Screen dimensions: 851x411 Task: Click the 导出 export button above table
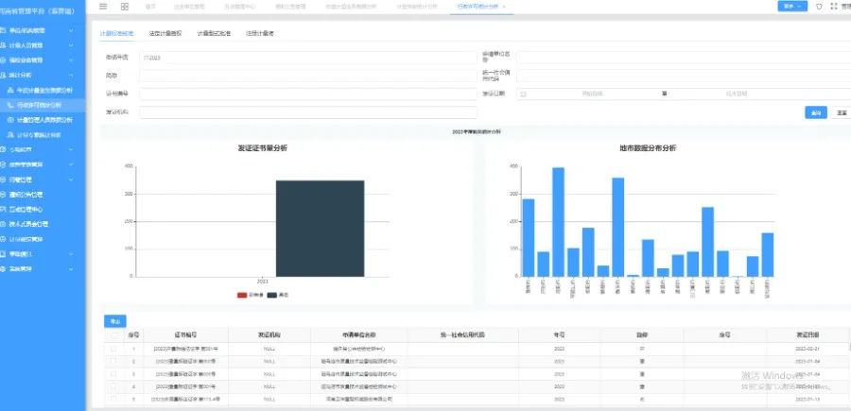[113, 320]
